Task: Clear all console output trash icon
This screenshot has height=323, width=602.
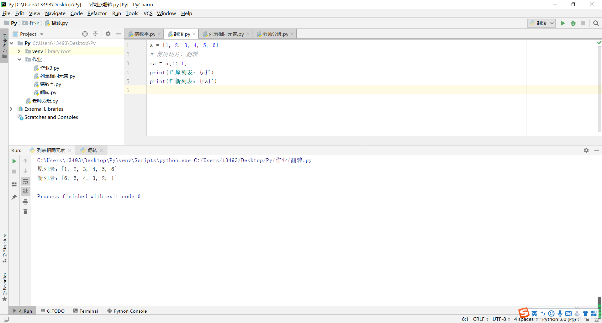Action: (x=25, y=212)
